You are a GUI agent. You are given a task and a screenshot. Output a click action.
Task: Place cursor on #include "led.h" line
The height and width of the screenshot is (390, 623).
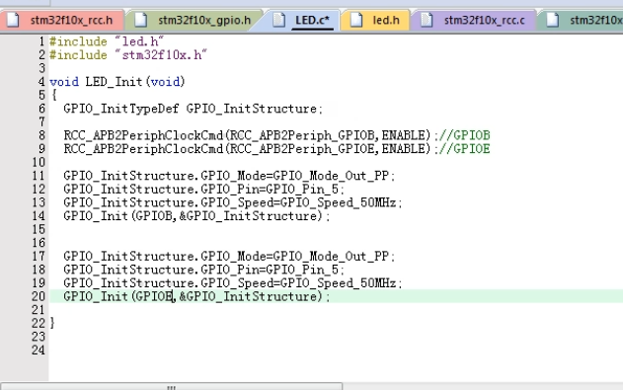coord(106,41)
